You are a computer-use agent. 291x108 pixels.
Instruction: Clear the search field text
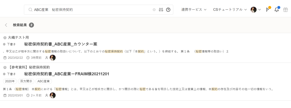pos(154,10)
